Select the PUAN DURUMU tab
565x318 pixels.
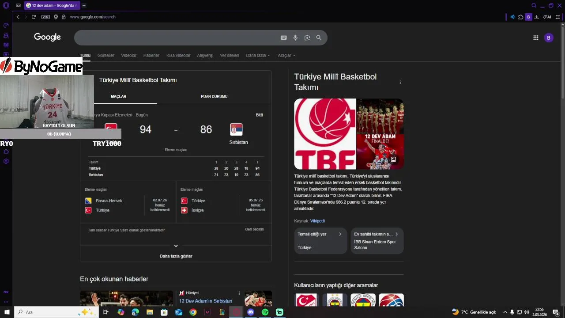click(214, 96)
